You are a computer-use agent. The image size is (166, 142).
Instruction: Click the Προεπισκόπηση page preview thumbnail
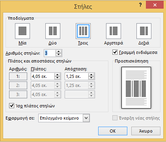136,88
